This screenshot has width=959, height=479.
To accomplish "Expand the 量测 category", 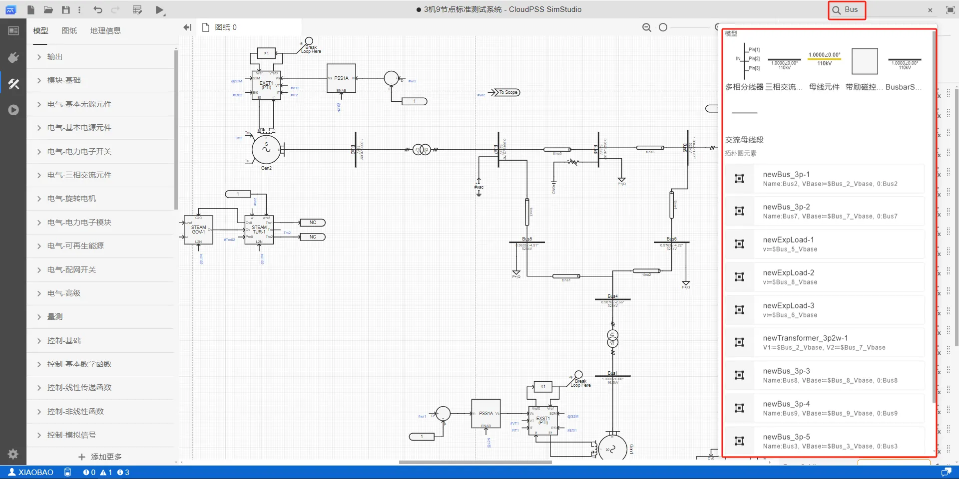I will pos(100,317).
